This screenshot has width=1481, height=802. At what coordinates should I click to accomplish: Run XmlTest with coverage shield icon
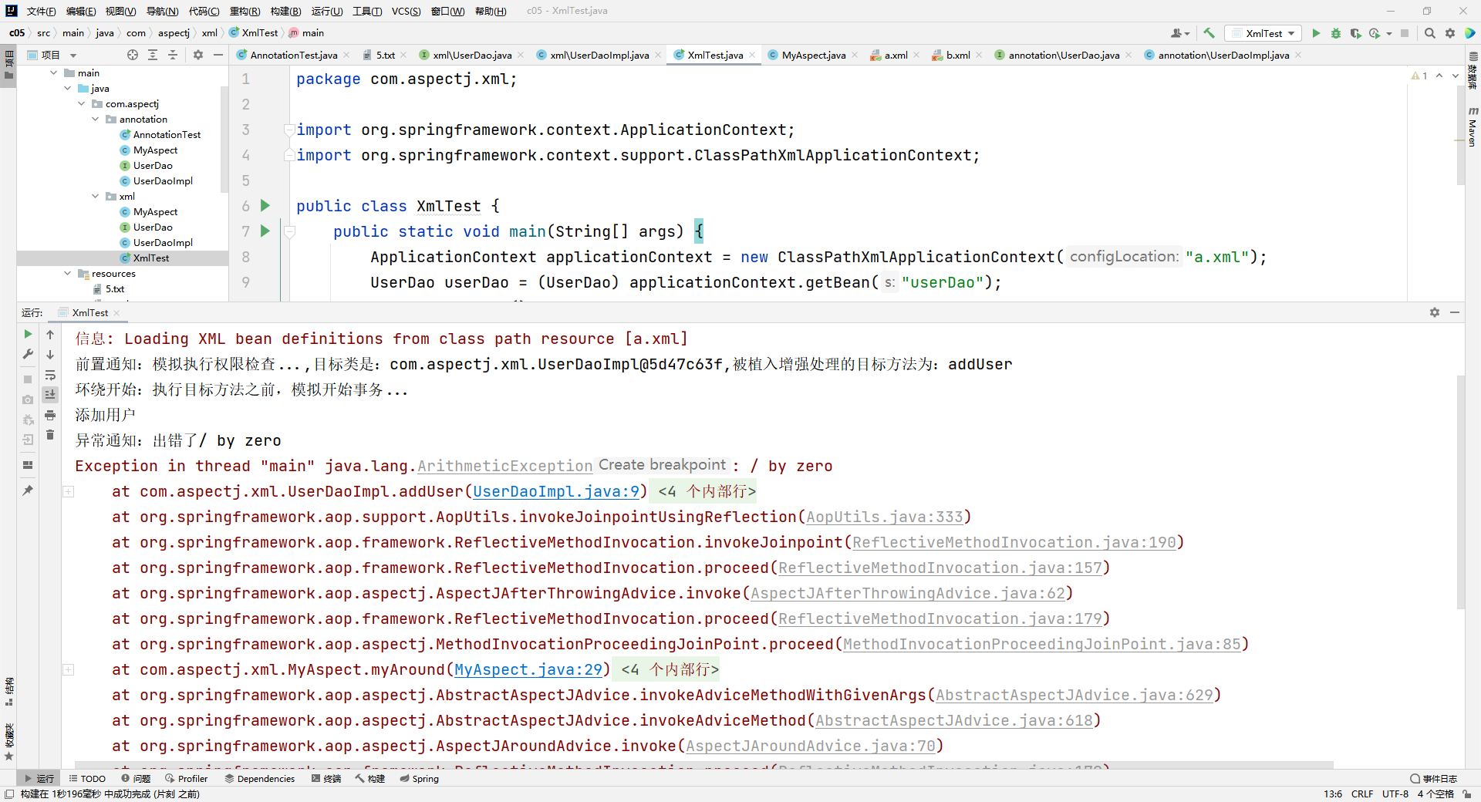click(1355, 33)
